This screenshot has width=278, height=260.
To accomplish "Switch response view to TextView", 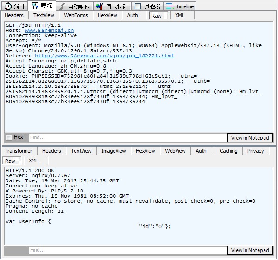I will pos(81,151).
